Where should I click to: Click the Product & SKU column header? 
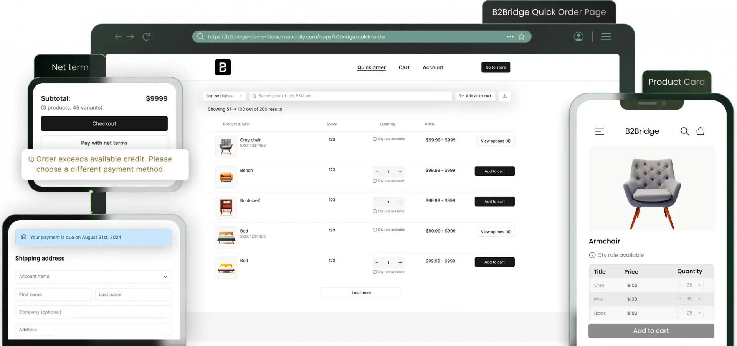236,124
